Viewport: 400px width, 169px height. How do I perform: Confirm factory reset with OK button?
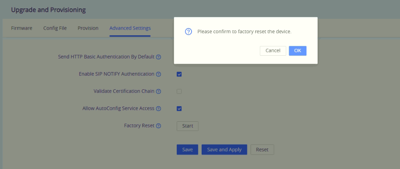298,50
